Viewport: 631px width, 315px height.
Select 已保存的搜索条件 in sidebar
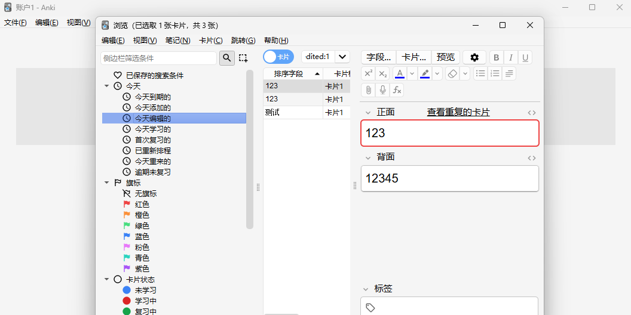pyautogui.click(x=155, y=75)
